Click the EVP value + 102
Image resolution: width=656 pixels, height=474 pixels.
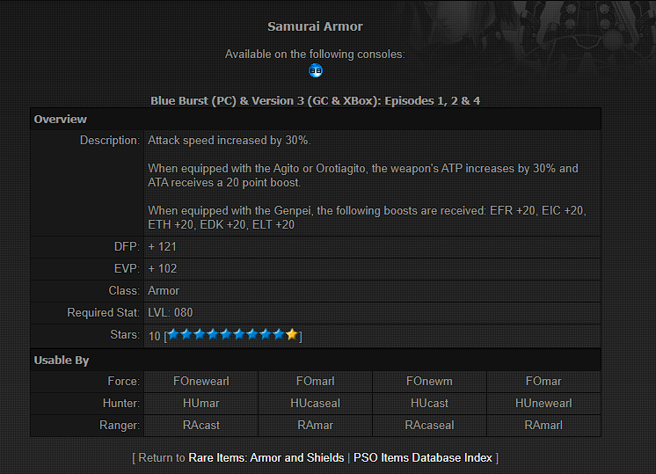(163, 268)
